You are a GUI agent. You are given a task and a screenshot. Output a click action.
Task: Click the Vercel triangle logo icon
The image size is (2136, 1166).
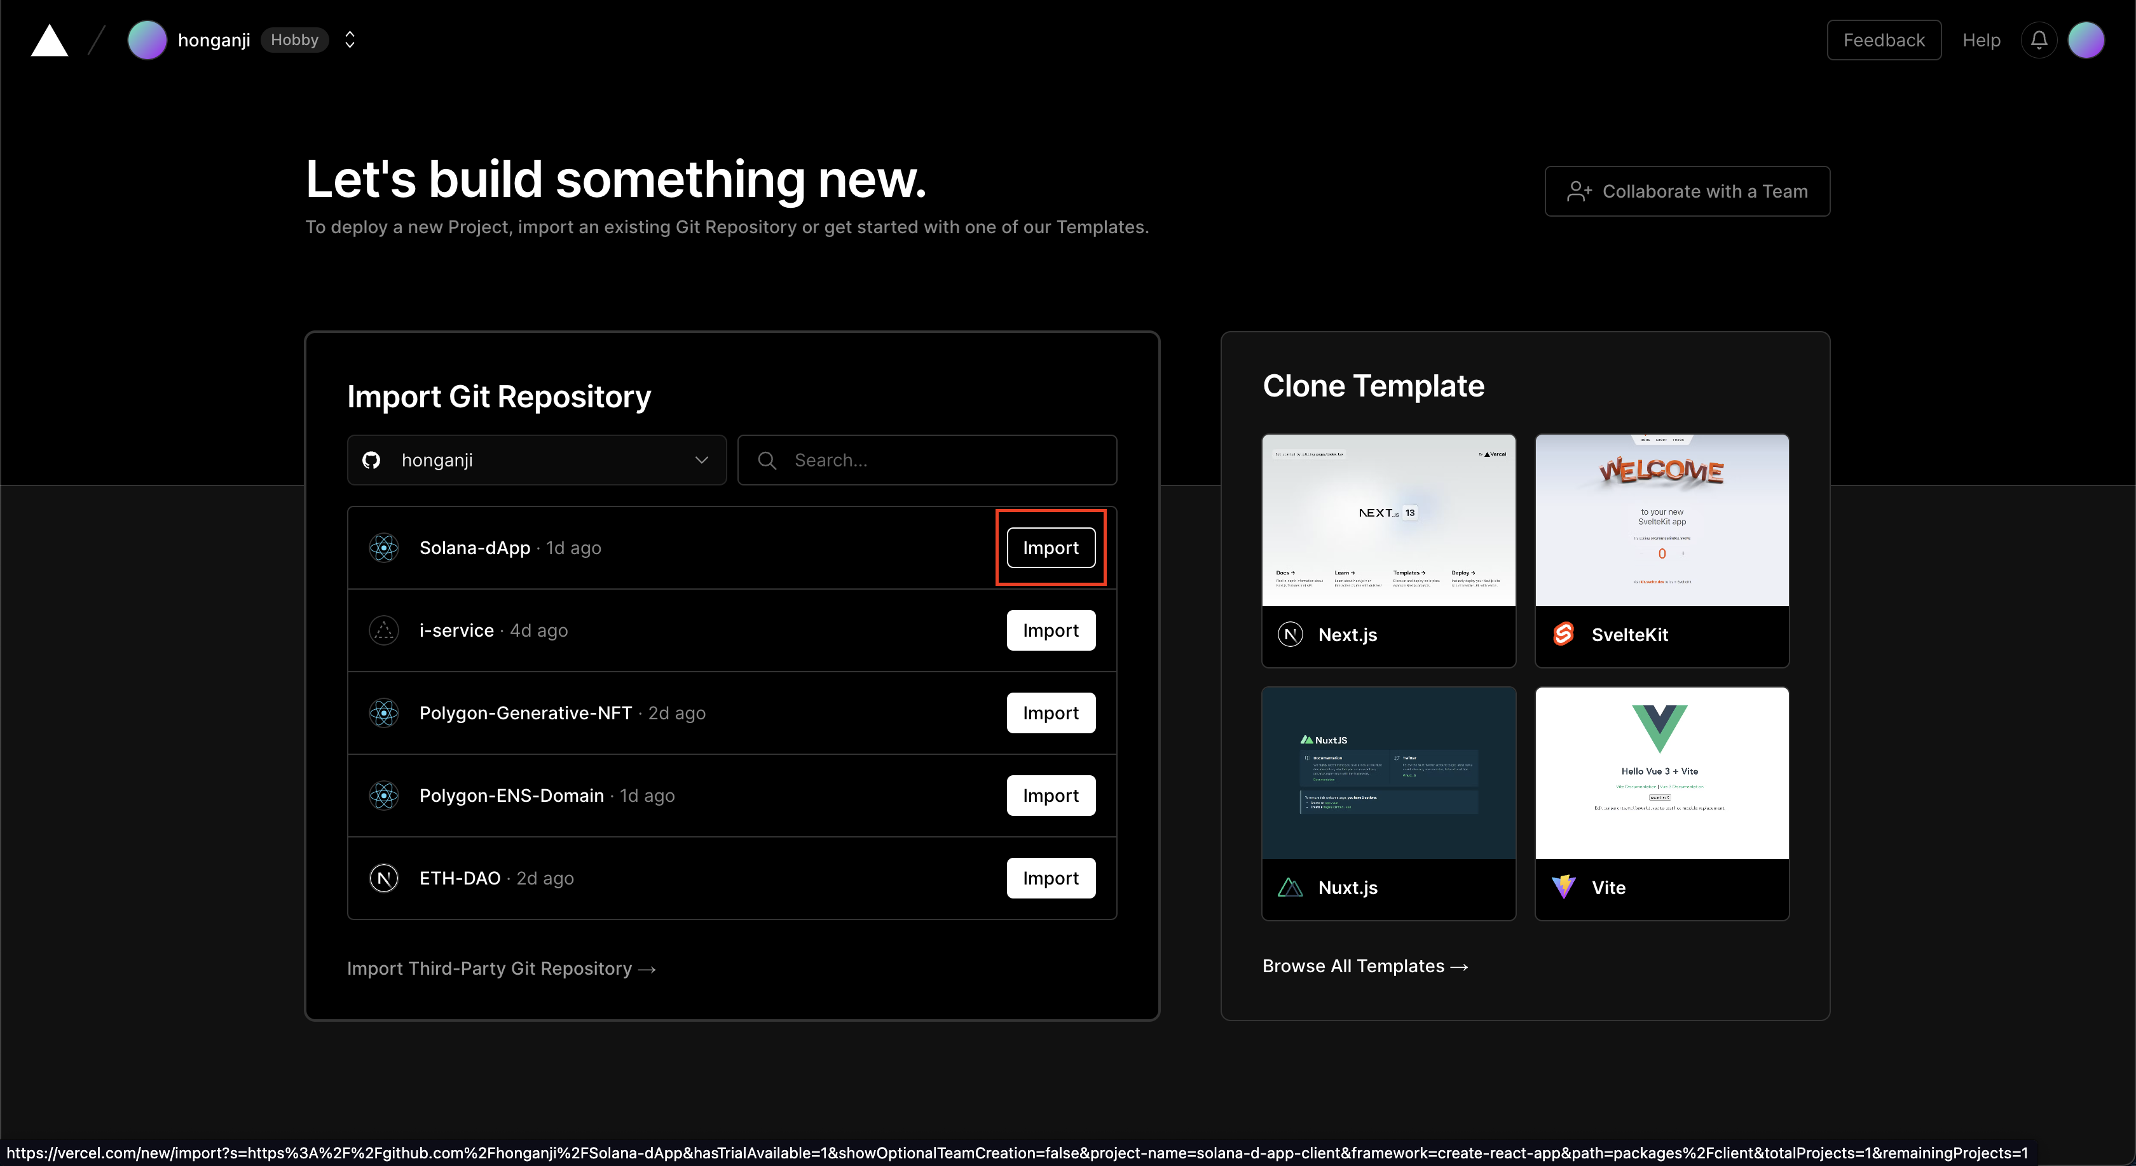coord(50,39)
